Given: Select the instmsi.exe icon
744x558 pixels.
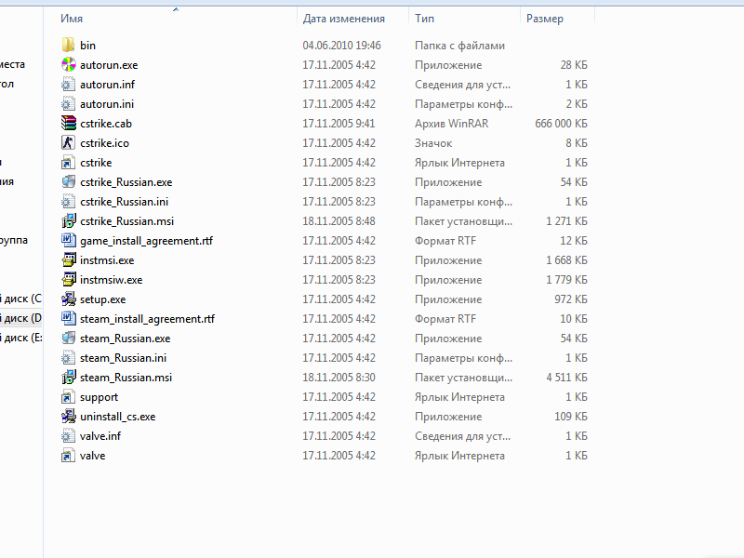Looking at the screenshot, I should tap(68, 260).
